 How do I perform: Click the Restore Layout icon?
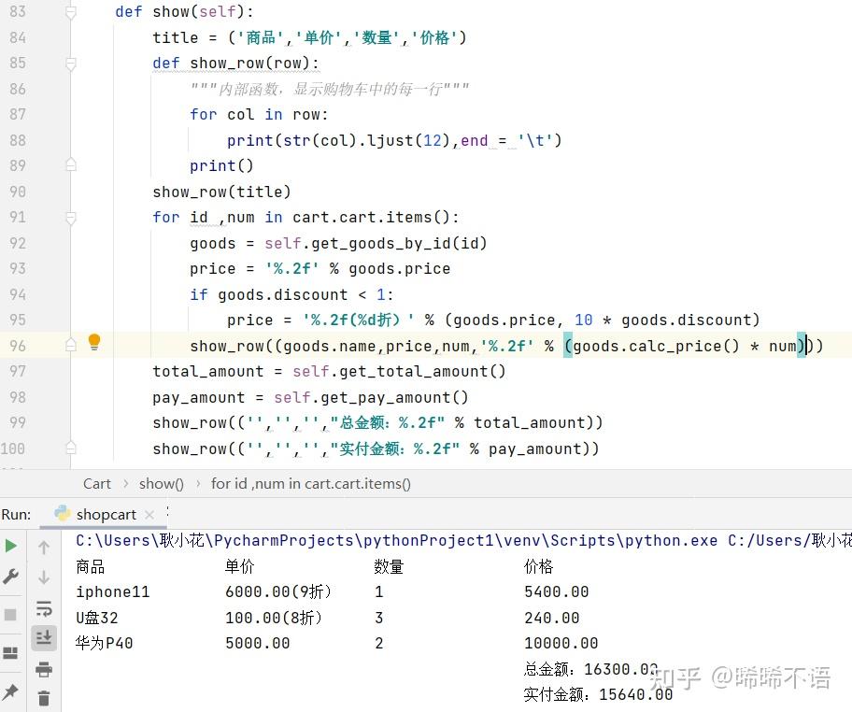tap(13, 651)
